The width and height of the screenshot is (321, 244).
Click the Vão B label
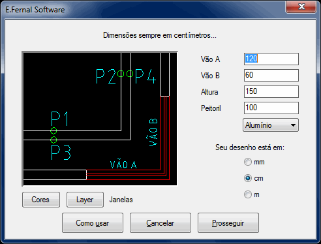210,76
